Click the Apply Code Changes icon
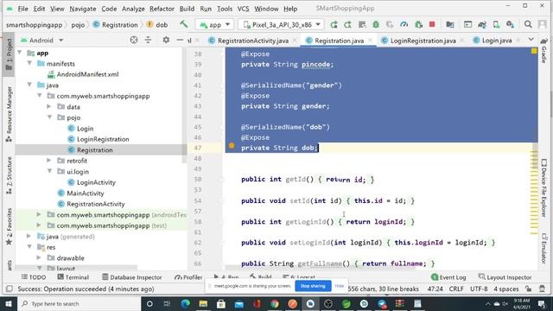Viewport: 553px width, 311px height. click(362, 24)
